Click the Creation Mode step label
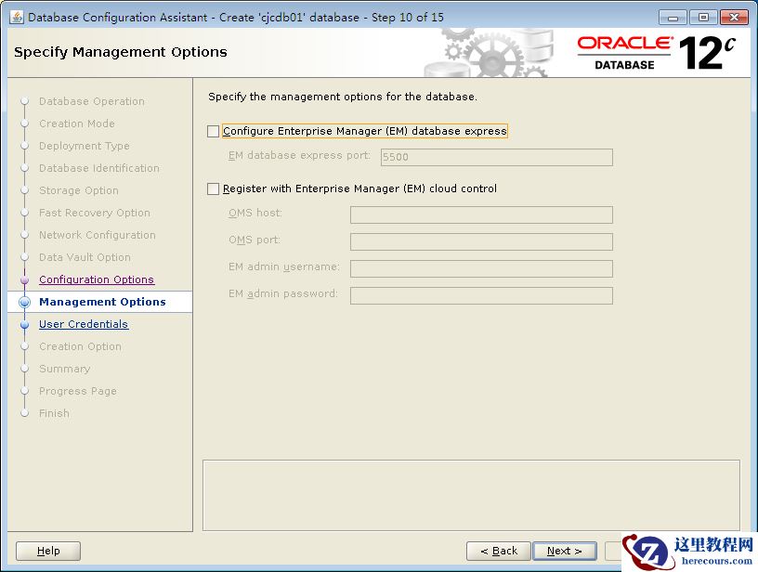758x572 pixels. (77, 123)
